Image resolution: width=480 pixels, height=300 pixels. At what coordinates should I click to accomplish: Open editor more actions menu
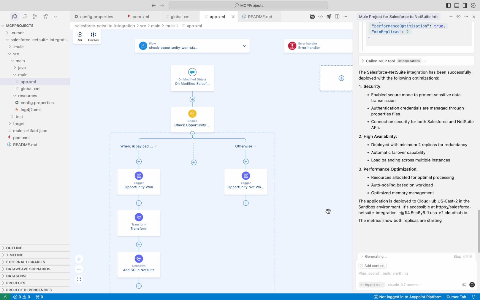(345, 17)
